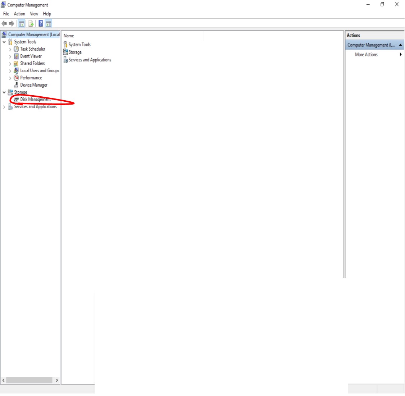Click the Help toolbar icon
This screenshot has height=396, width=405.
coord(40,23)
